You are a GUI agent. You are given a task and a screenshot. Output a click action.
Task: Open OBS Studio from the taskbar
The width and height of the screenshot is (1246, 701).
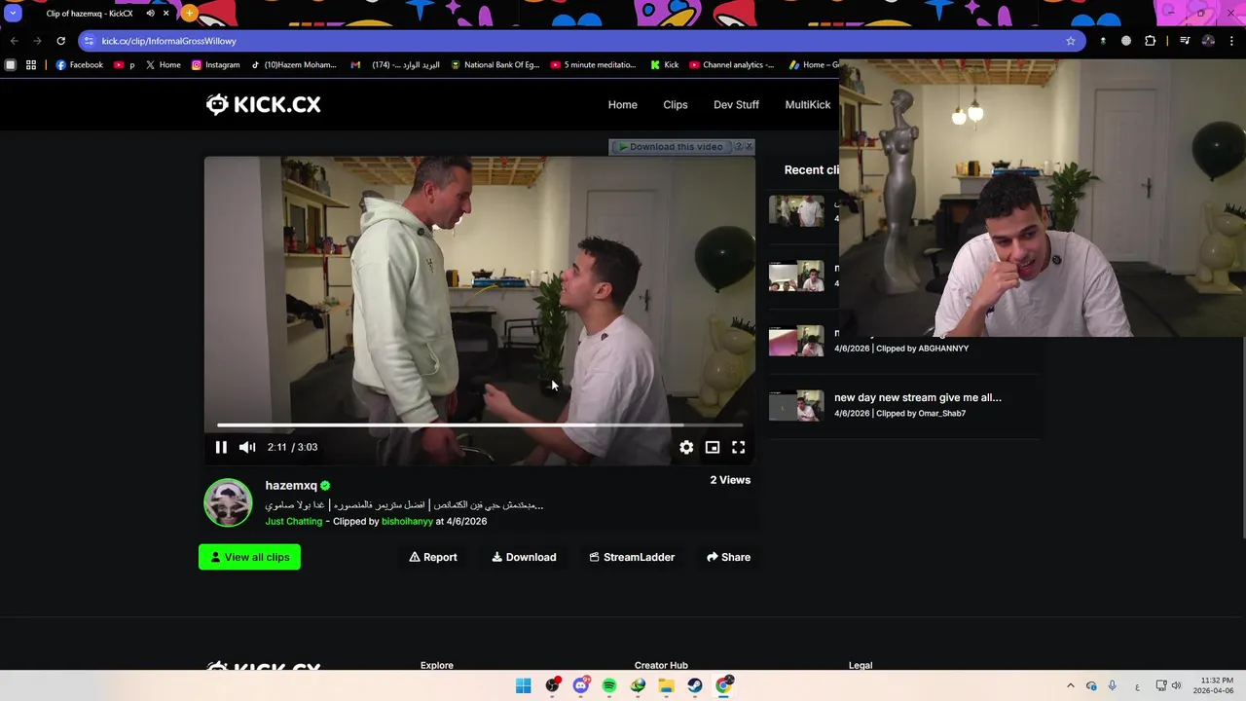(553, 685)
